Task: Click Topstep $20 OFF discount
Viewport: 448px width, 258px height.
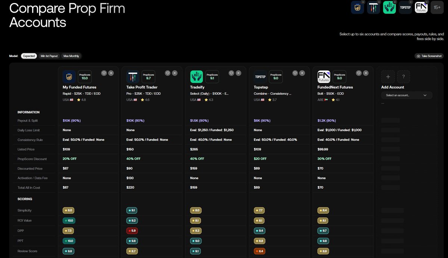Action: pyautogui.click(x=260, y=159)
